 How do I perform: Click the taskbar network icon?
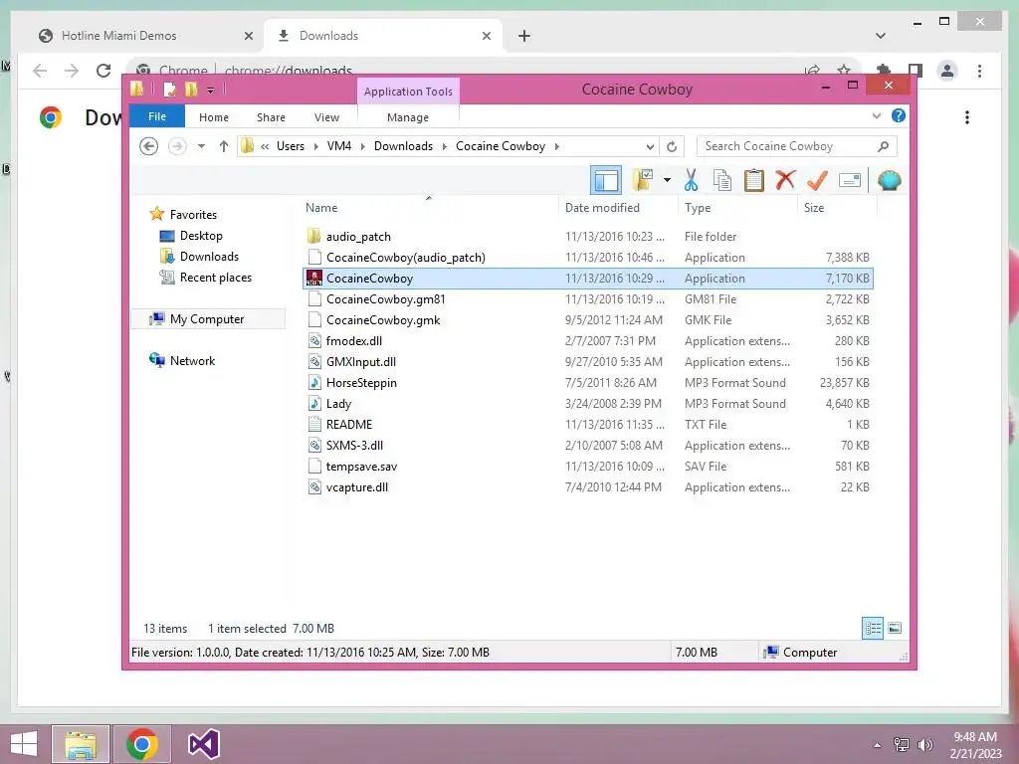click(x=902, y=745)
